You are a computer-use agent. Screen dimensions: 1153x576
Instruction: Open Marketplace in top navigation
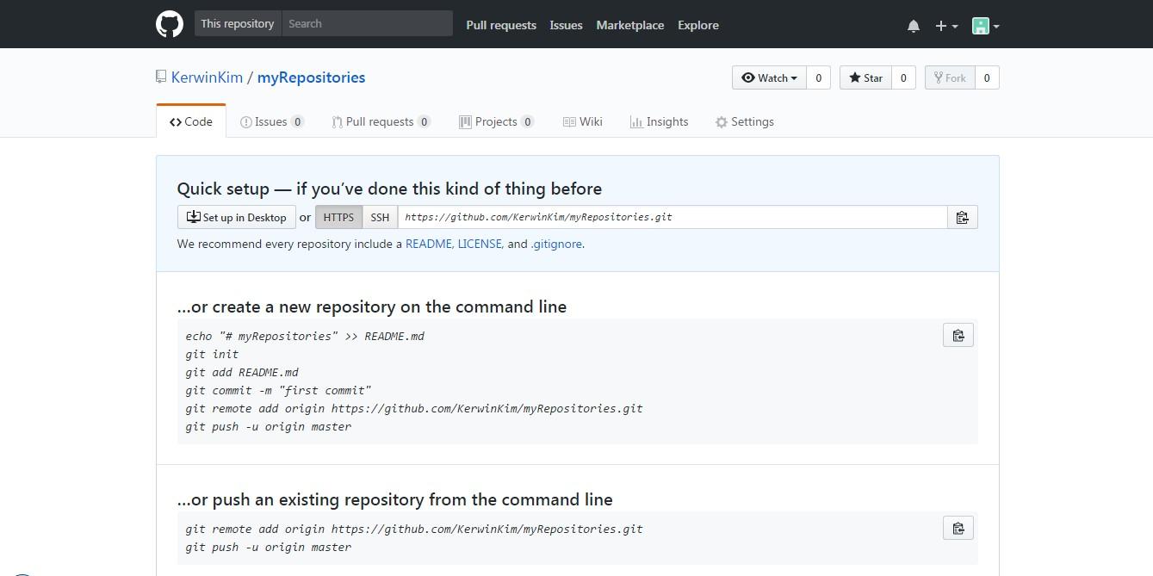click(x=630, y=25)
